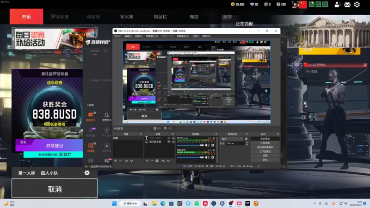Click 设置 settings button in OBS controls

point(265,156)
